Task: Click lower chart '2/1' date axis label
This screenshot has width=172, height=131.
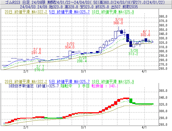Action: (26, 127)
